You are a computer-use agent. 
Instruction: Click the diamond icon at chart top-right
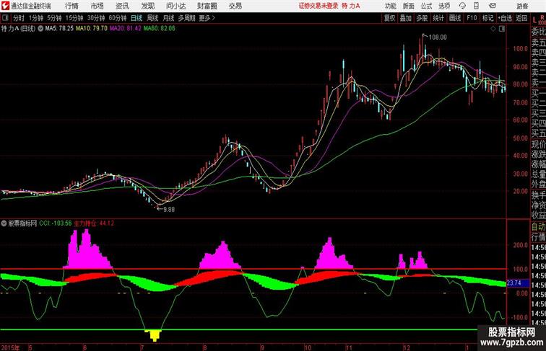(493, 29)
